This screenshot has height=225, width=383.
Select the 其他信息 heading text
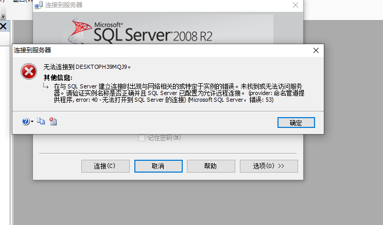tap(58, 78)
